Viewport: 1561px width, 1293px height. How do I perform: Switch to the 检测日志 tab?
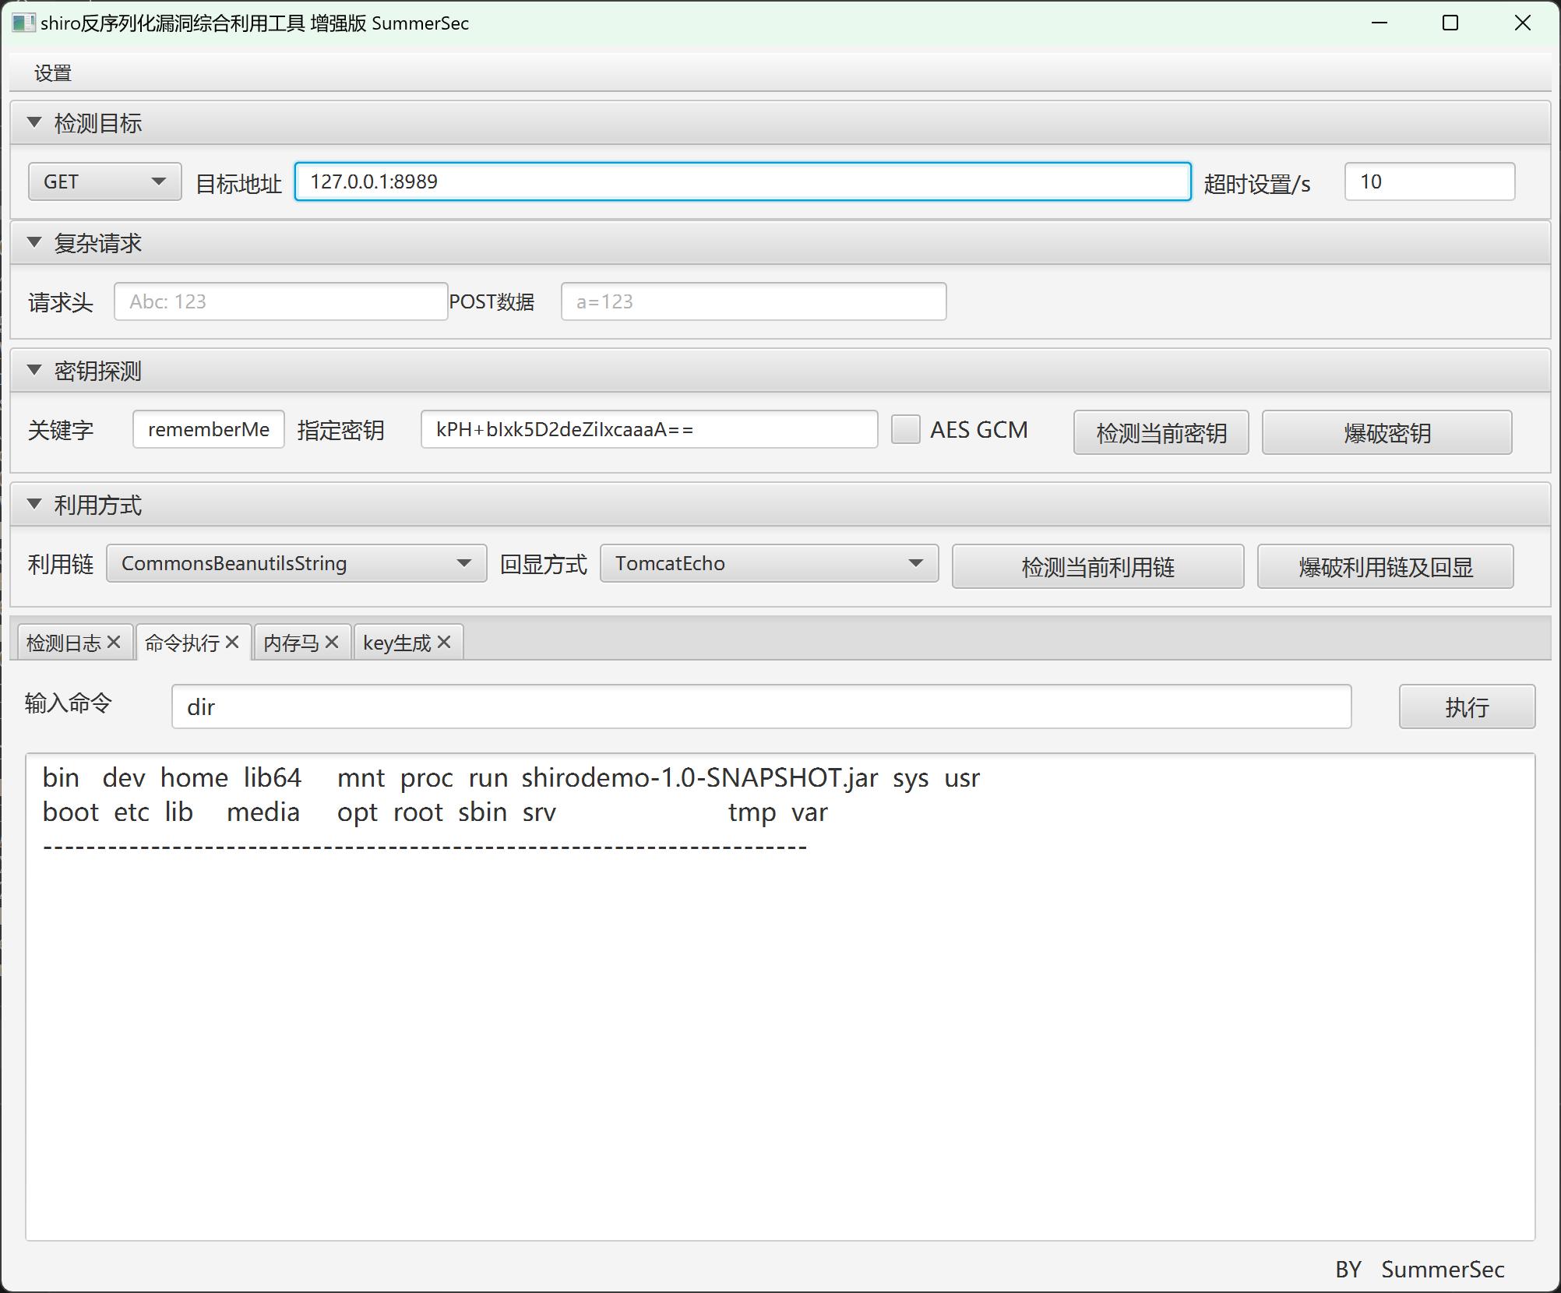64,643
